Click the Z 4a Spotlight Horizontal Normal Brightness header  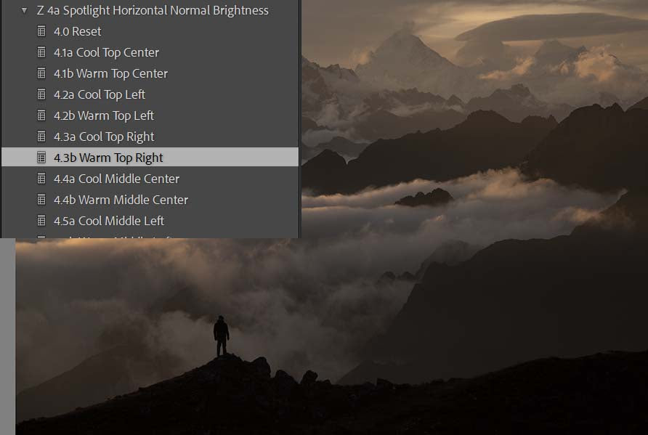tap(153, 11)
